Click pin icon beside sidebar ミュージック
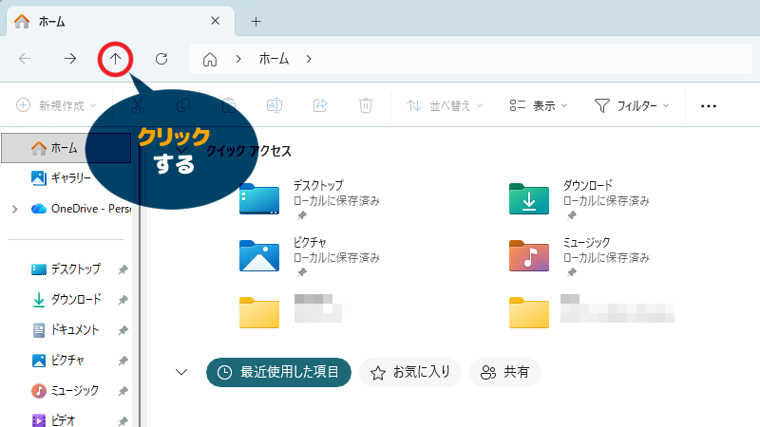Viewport: 760px width, 427px height. coord(123,391)
